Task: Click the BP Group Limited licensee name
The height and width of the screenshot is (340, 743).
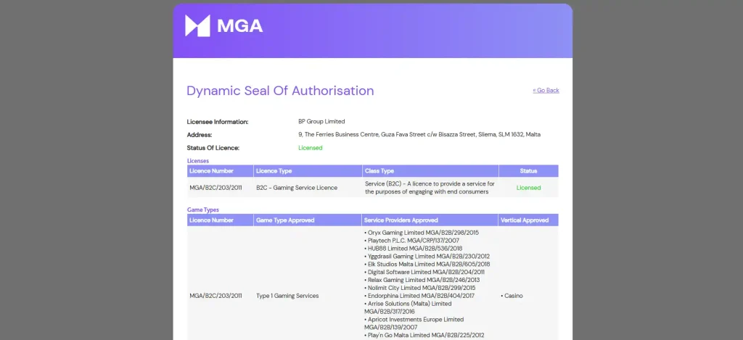Action: coord(321,122)
